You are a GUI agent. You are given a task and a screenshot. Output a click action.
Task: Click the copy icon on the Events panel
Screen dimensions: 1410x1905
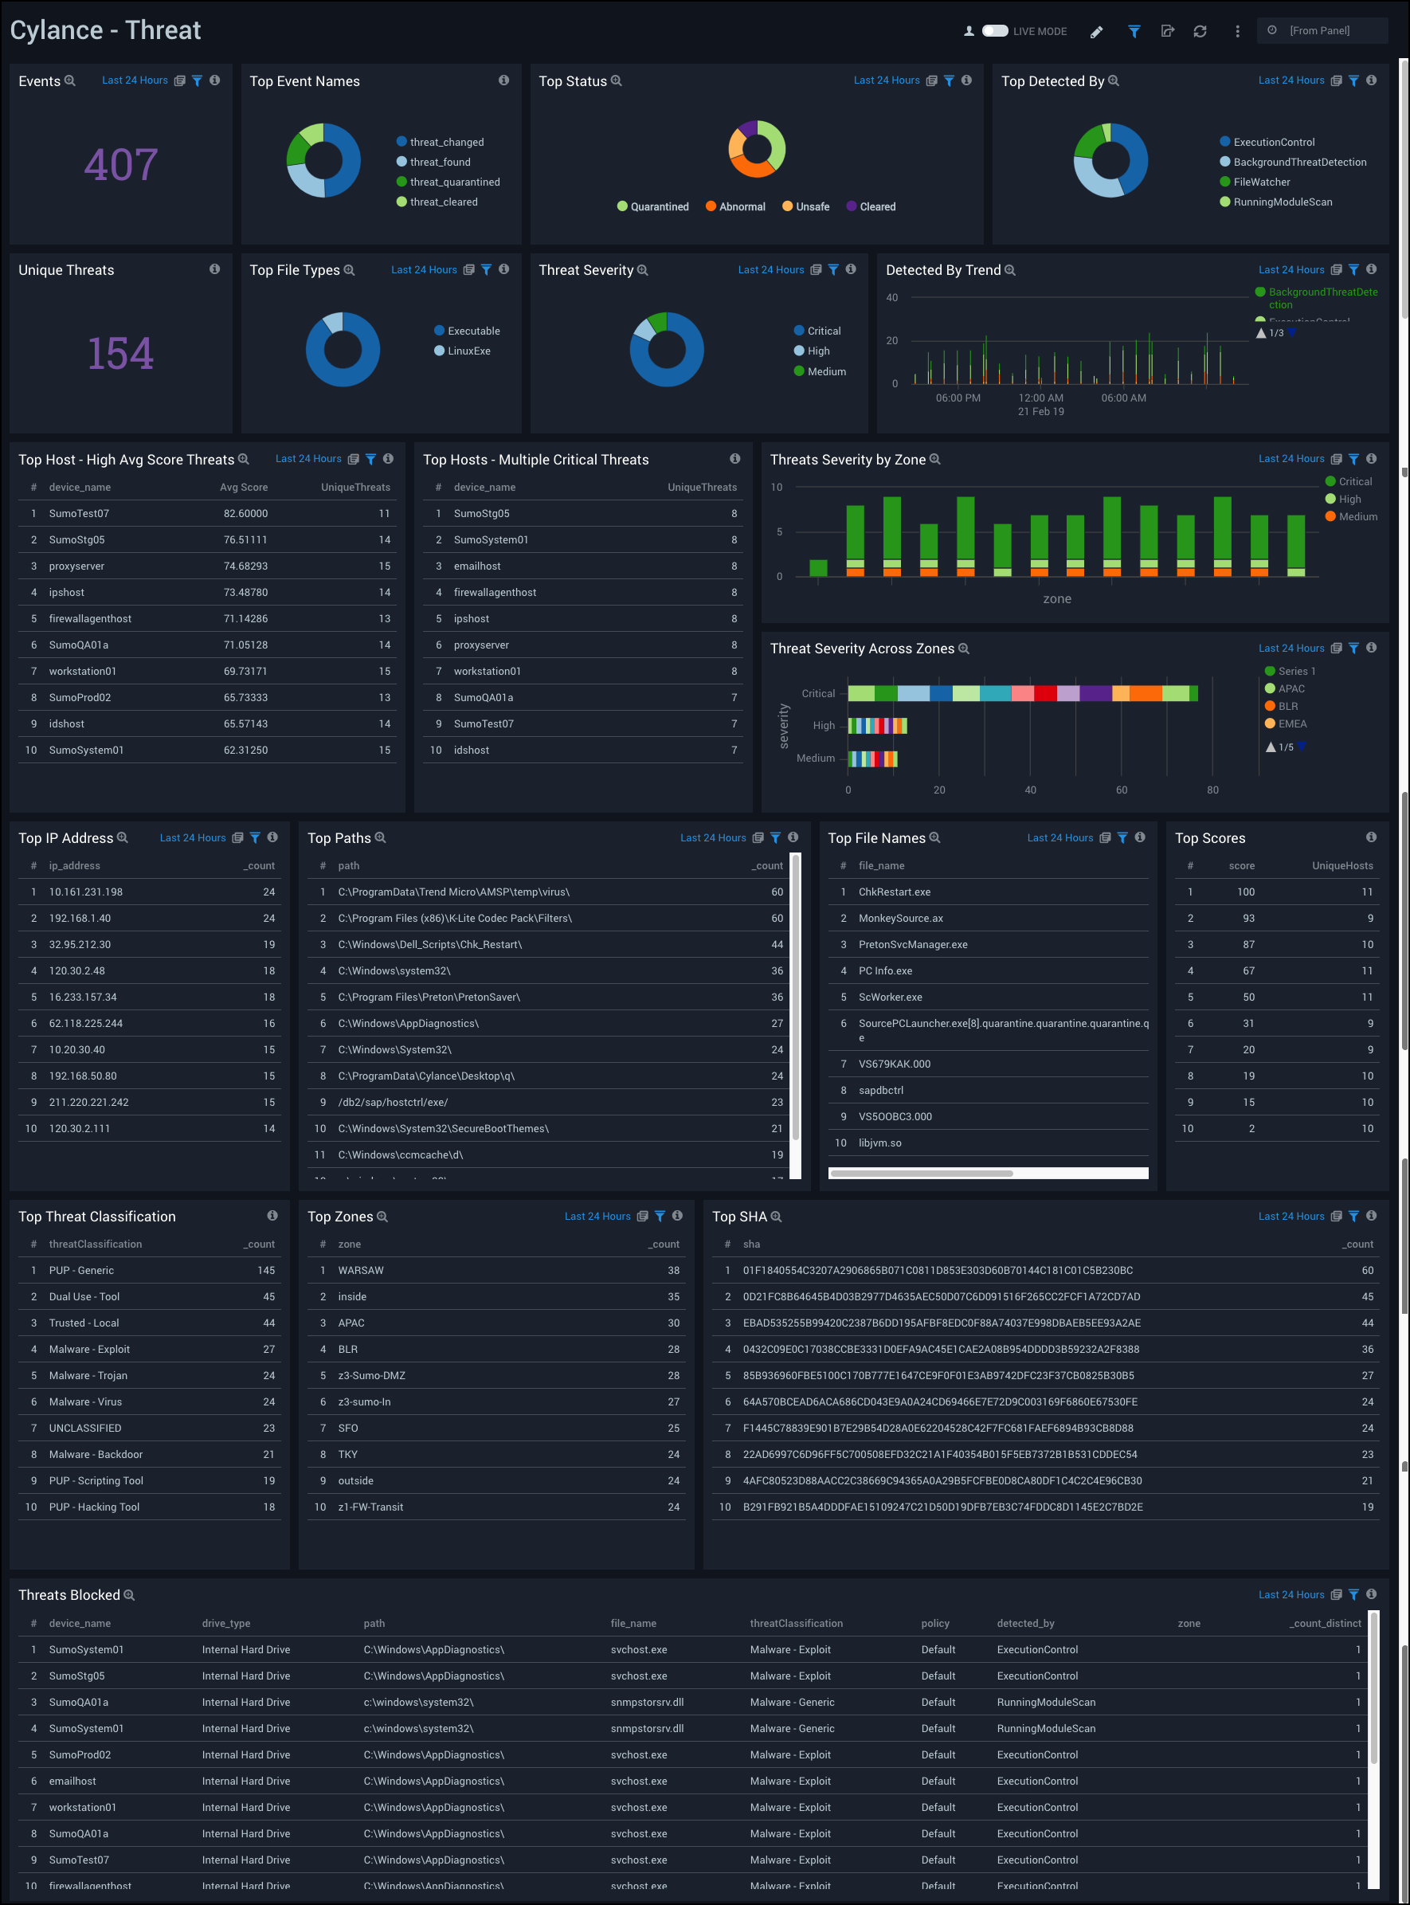coord(178,80)
